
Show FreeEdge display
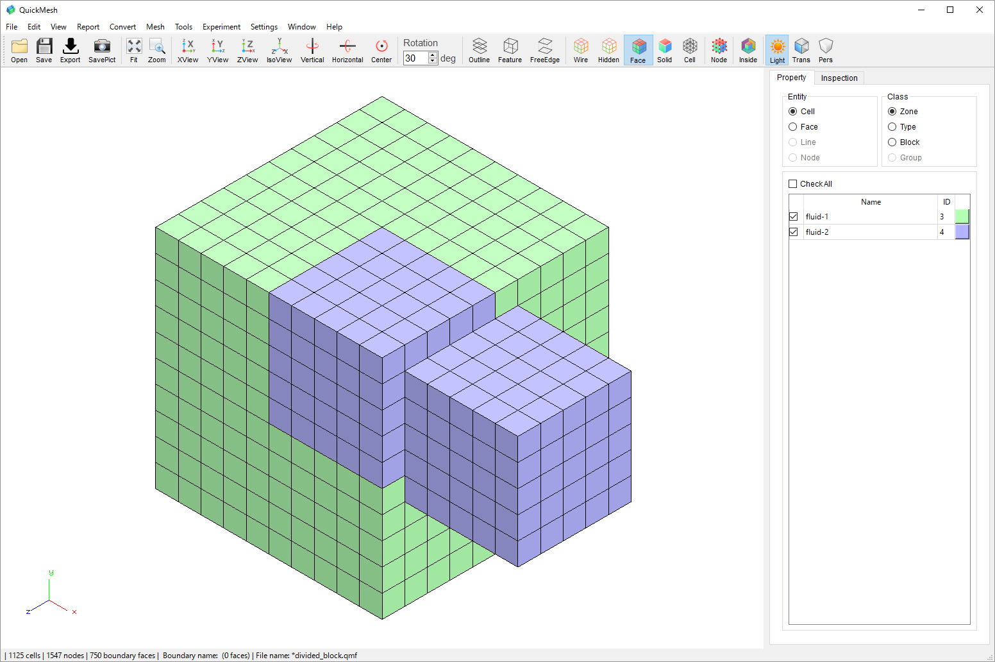[x=545, y=50]
